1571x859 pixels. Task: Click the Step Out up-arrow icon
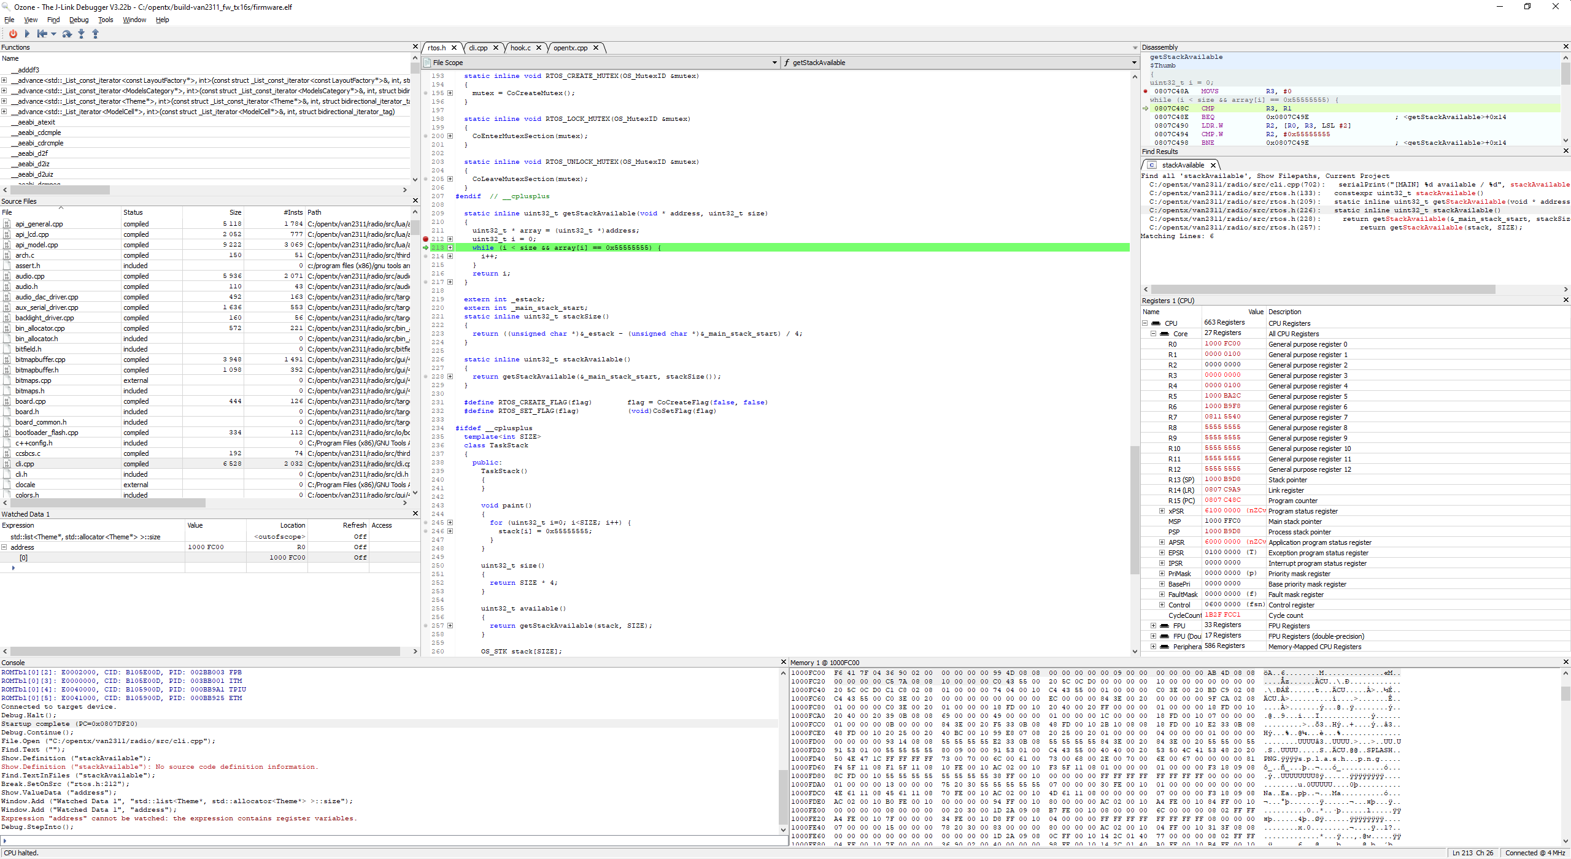95,34
